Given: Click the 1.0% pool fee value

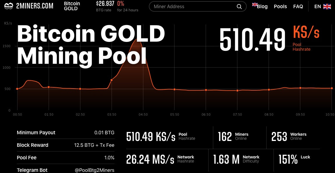Looking at the screenshot, I should coord(110,158).
